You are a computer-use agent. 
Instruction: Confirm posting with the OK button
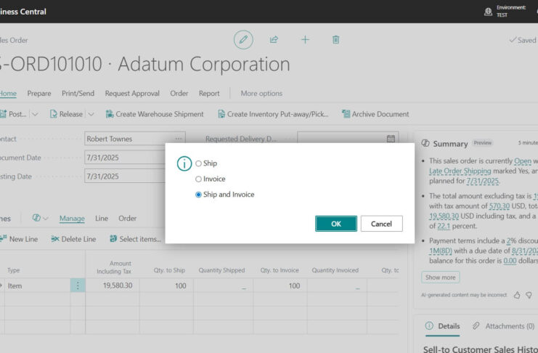point(336,224)
